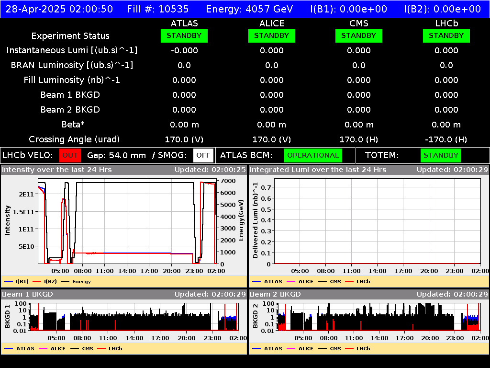Click the CMS column header
The image size is (490, 368).
pyautogui.click(x=359, y=23)
